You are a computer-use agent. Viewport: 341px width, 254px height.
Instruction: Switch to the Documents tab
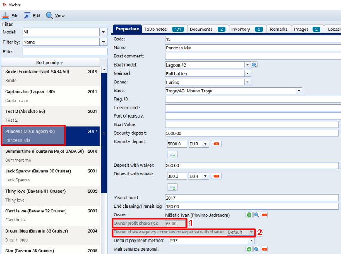pos(208,30)
